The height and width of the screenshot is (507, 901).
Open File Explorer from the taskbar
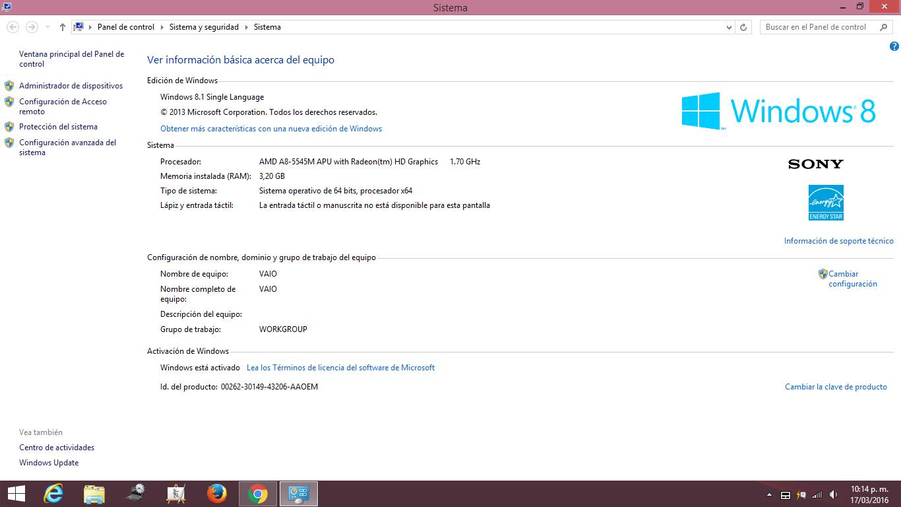pos(94,494)
